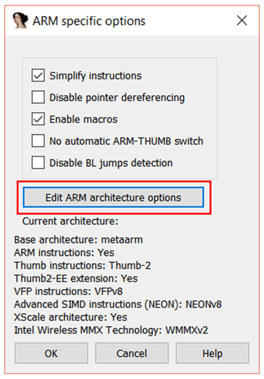264x379 pixels.
Task: Tick the Disable BL jumps detection box
Action: [38, 163]
